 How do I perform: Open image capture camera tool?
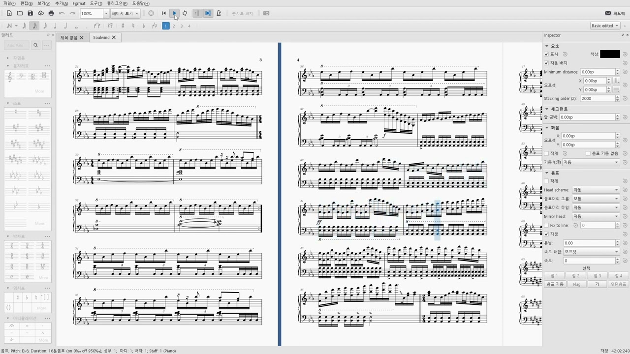tap(266, 13)
